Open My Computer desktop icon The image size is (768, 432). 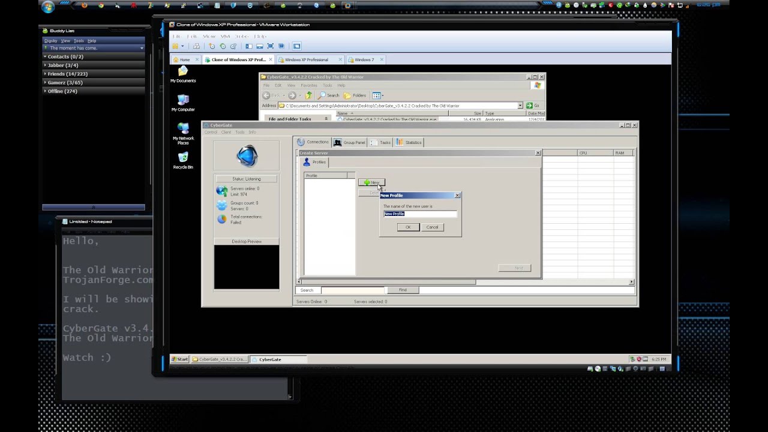point(183,103)
